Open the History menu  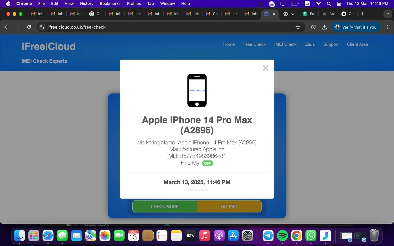(87, 4)
